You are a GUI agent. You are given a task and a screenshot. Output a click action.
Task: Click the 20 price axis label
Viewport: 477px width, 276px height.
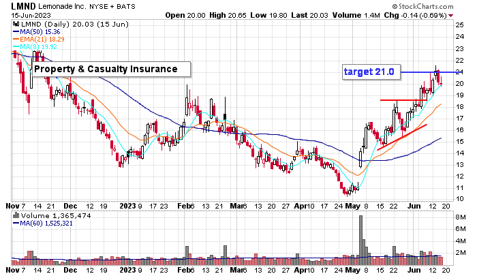point(460,84)
